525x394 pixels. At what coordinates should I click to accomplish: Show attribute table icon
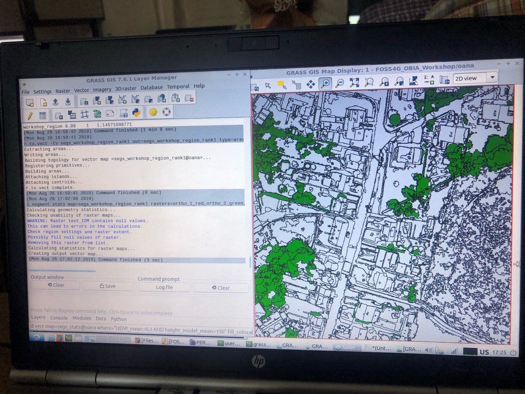tap(43, 116)
